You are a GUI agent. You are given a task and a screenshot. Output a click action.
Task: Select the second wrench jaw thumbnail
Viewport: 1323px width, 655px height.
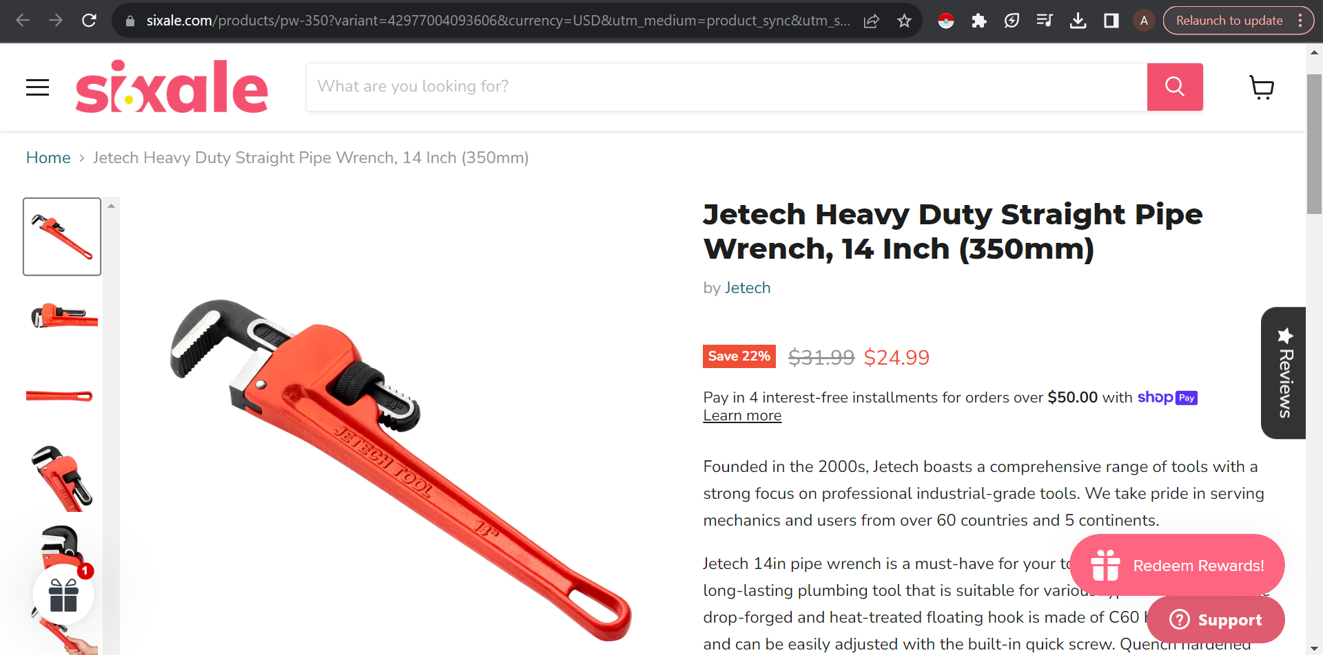(x=62, y=316)
